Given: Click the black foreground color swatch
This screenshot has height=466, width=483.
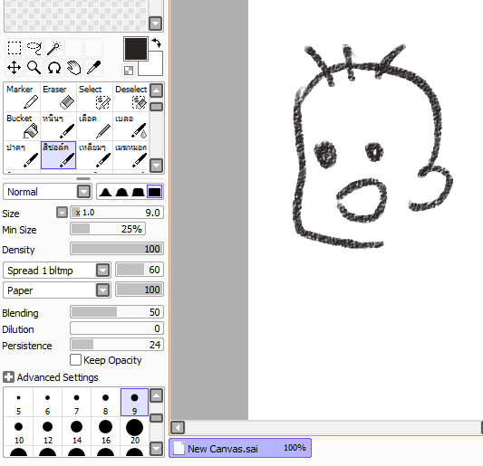Looking at the screenshot, I should [136, 49].
